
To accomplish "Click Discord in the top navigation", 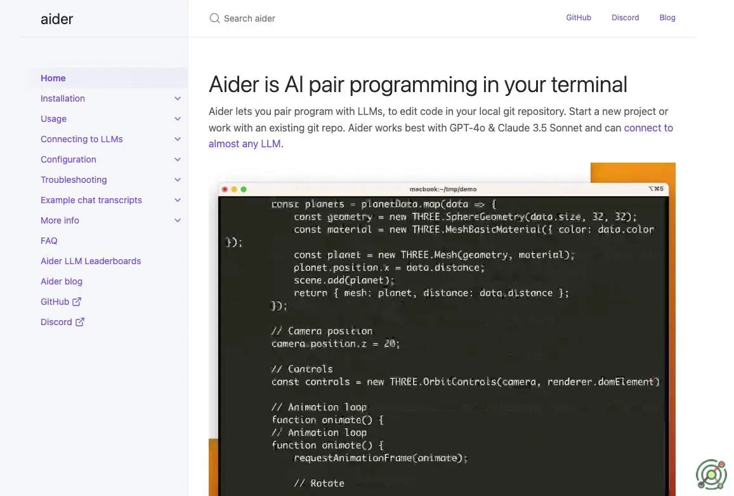I will click(625, 17).
